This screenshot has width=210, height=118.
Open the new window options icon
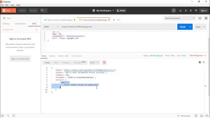tap(43, 10)
